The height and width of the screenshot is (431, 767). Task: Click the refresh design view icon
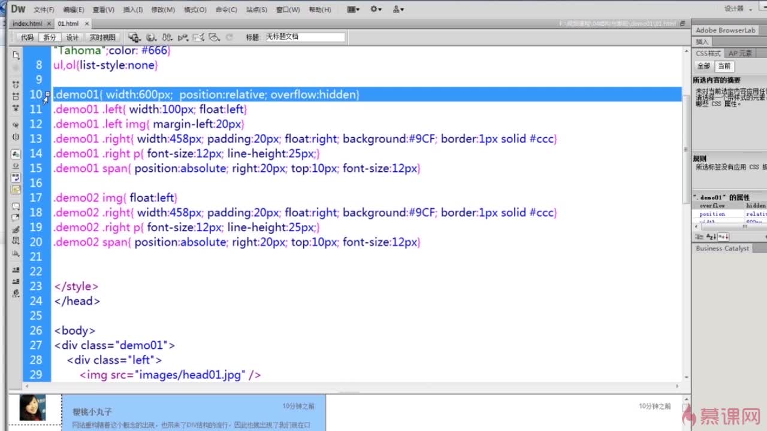click(x=230, y=37)
